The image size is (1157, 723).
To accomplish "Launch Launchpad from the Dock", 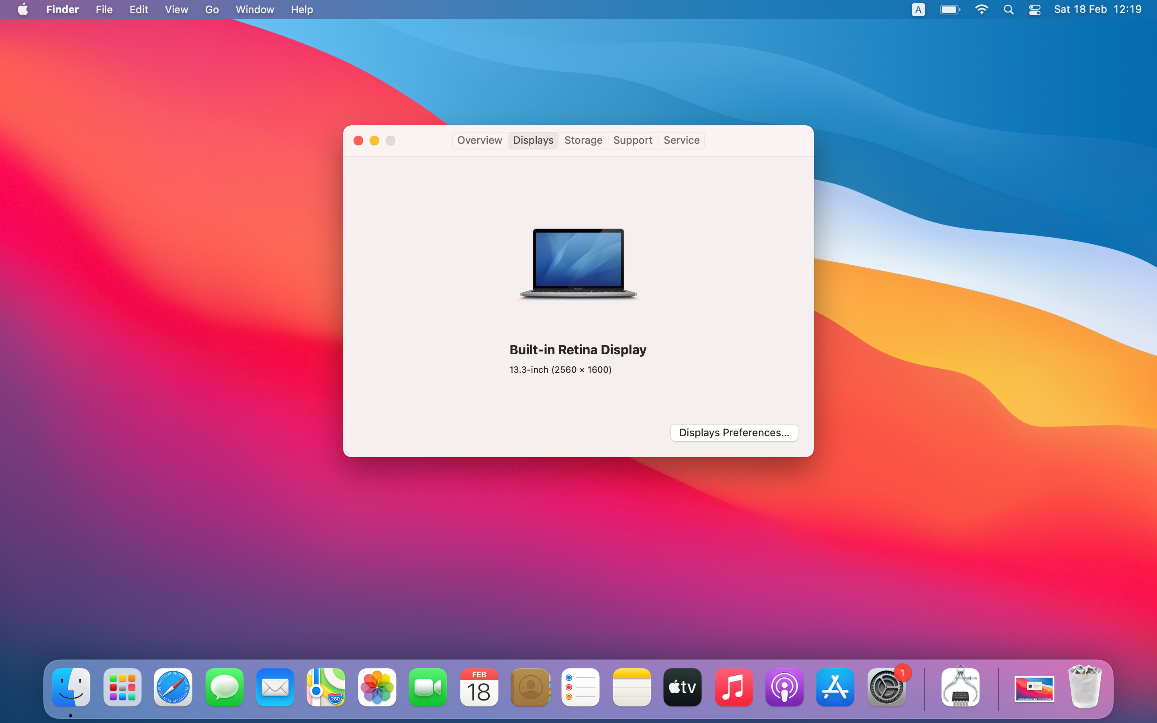I will pyautogui.click(x=122, y=688).
